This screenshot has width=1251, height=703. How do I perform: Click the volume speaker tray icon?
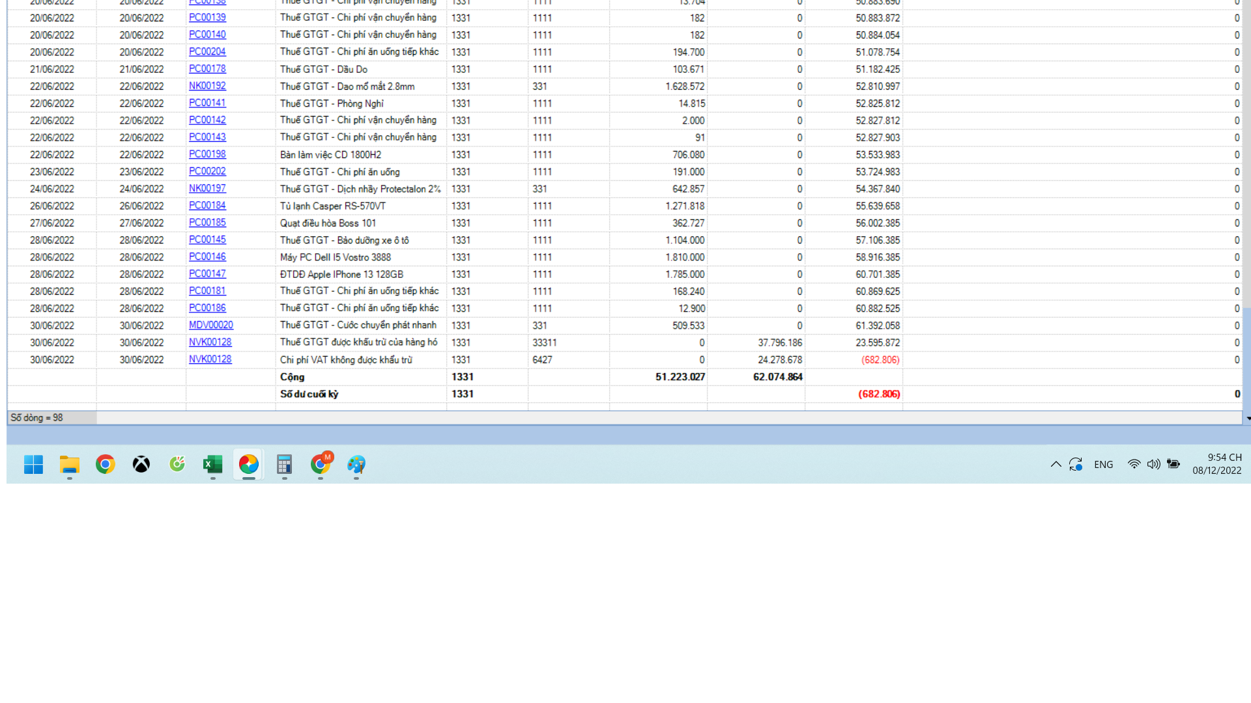click(x=1153, y=464)
